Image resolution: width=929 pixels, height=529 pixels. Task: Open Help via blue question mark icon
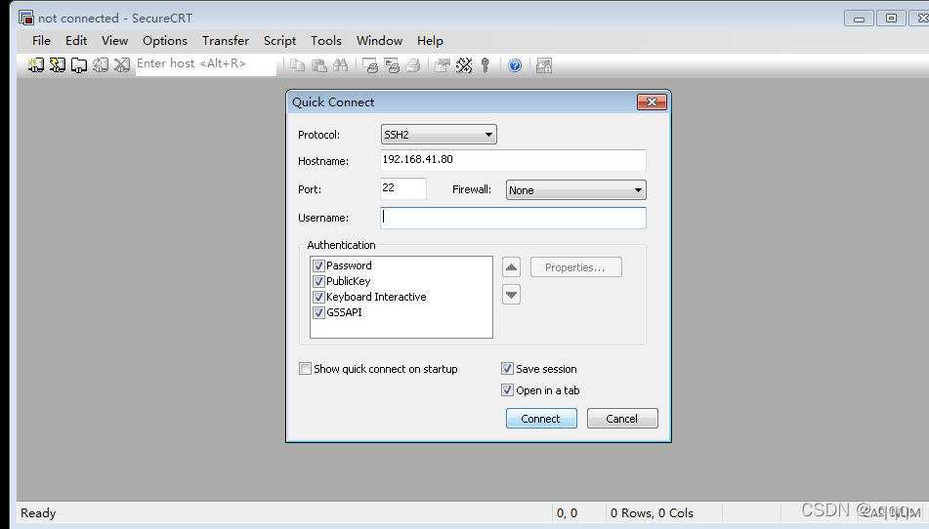point(515,65)
